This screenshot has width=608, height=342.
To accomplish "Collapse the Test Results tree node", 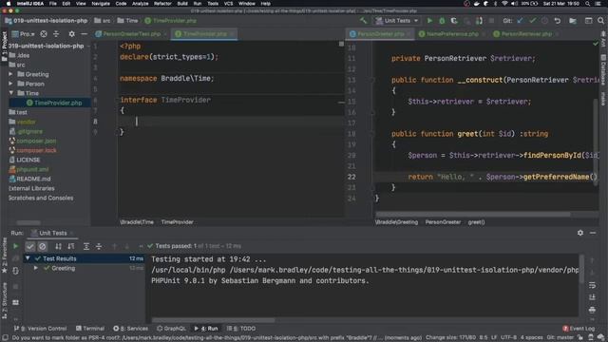I will pos(28,258).
